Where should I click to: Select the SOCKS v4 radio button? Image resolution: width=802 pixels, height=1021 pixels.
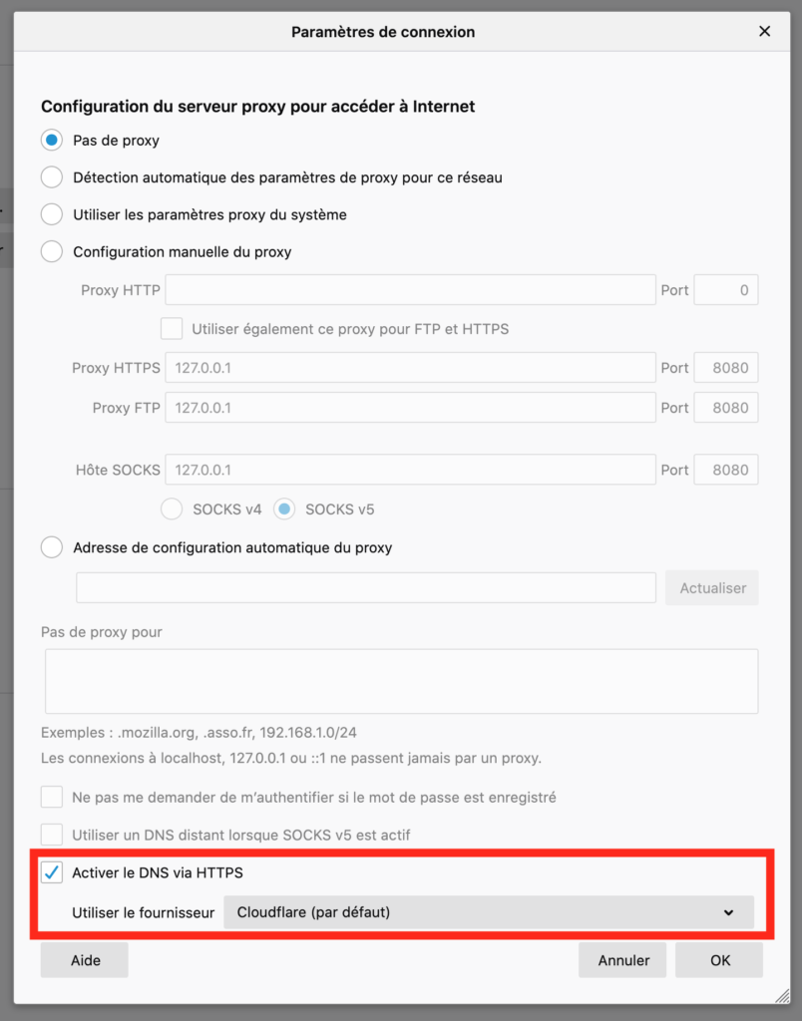pos(172,510)
